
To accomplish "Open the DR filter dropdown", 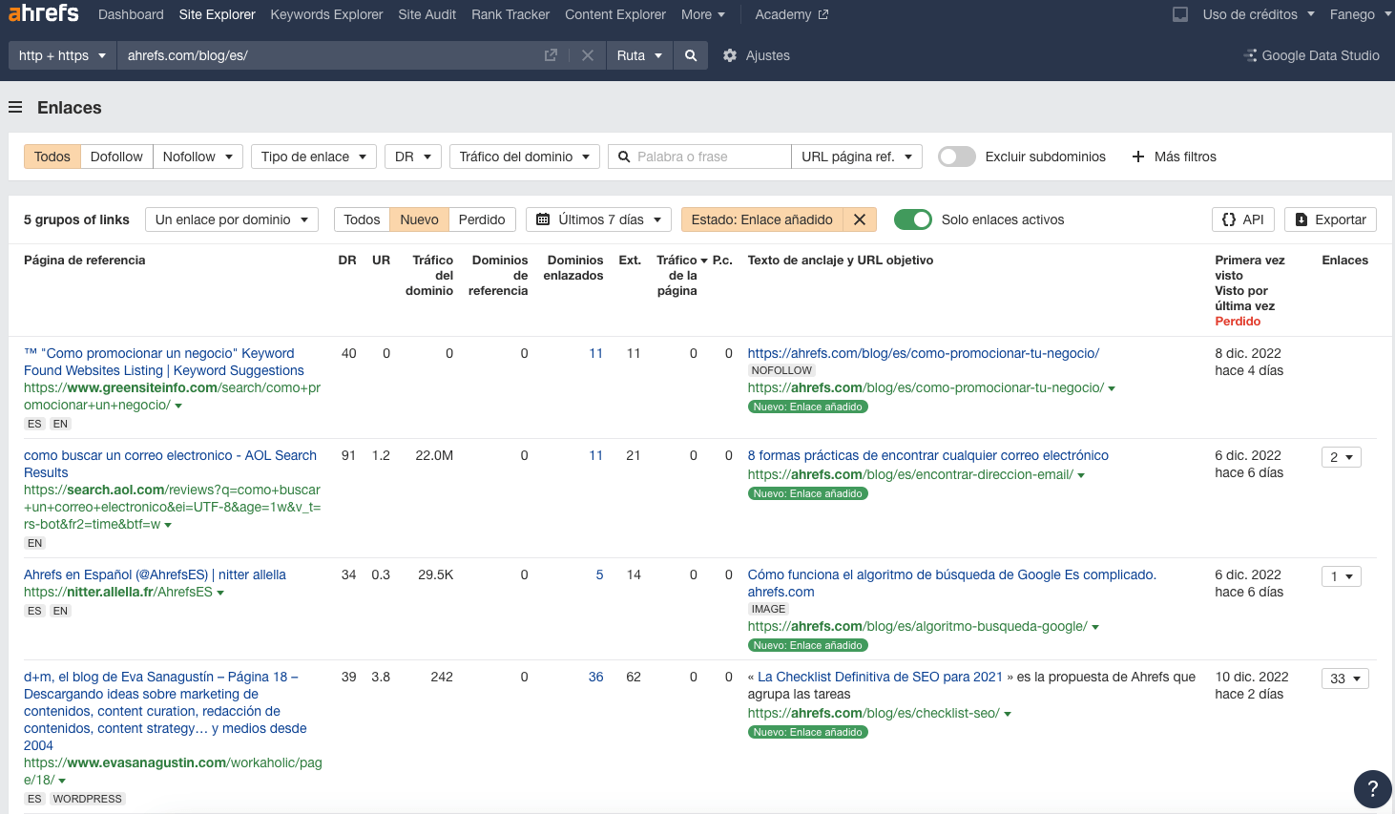I will coord(412,156).
